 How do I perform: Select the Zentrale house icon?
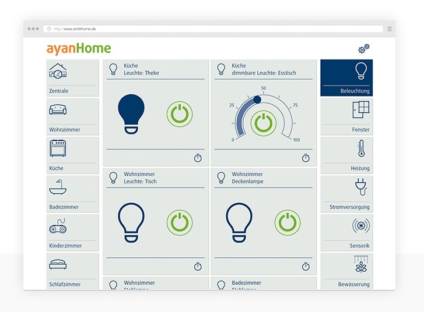pos(58,71)
